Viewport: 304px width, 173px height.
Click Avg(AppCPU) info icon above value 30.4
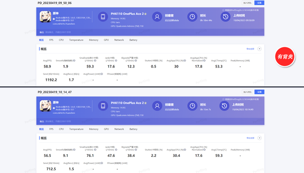[x=185, y=150]
